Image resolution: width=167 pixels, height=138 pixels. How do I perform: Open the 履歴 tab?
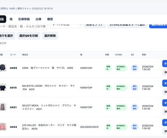pos(50,19)
